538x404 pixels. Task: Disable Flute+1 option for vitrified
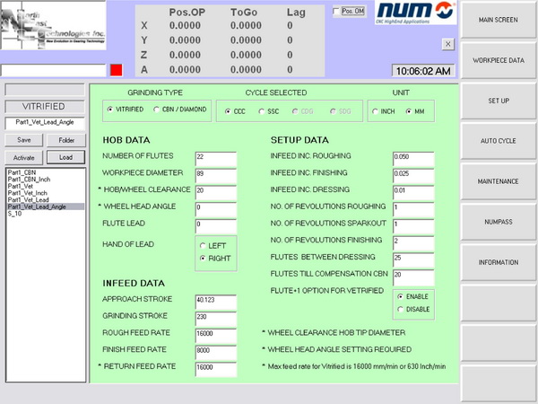400,310
